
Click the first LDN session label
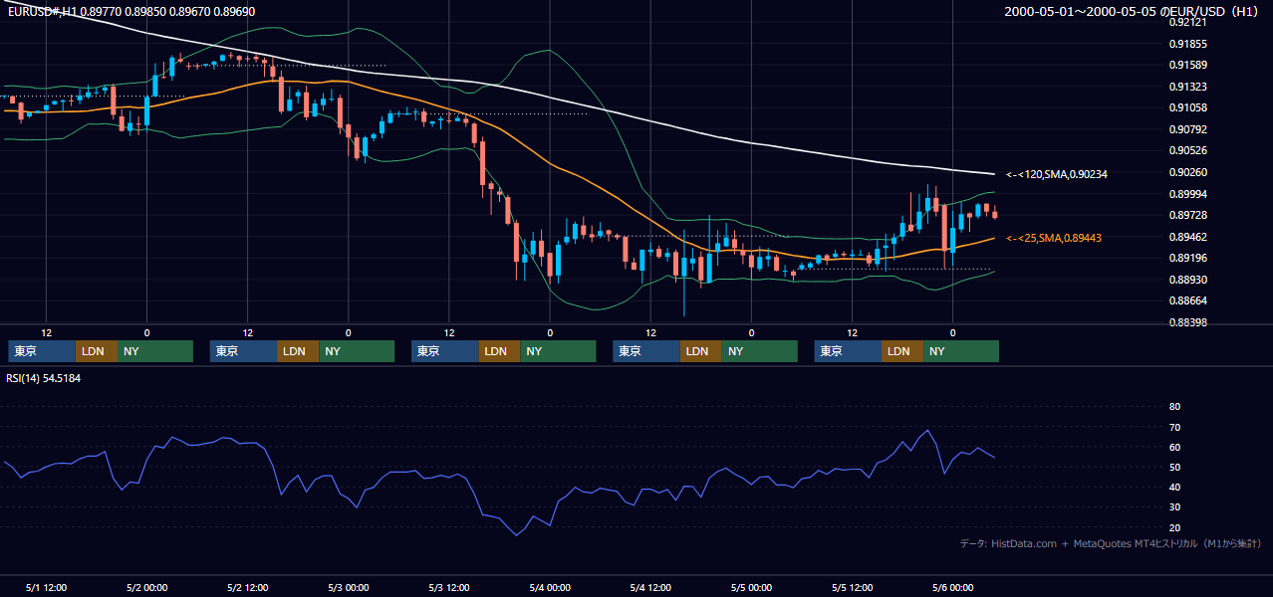coord(97,351)
